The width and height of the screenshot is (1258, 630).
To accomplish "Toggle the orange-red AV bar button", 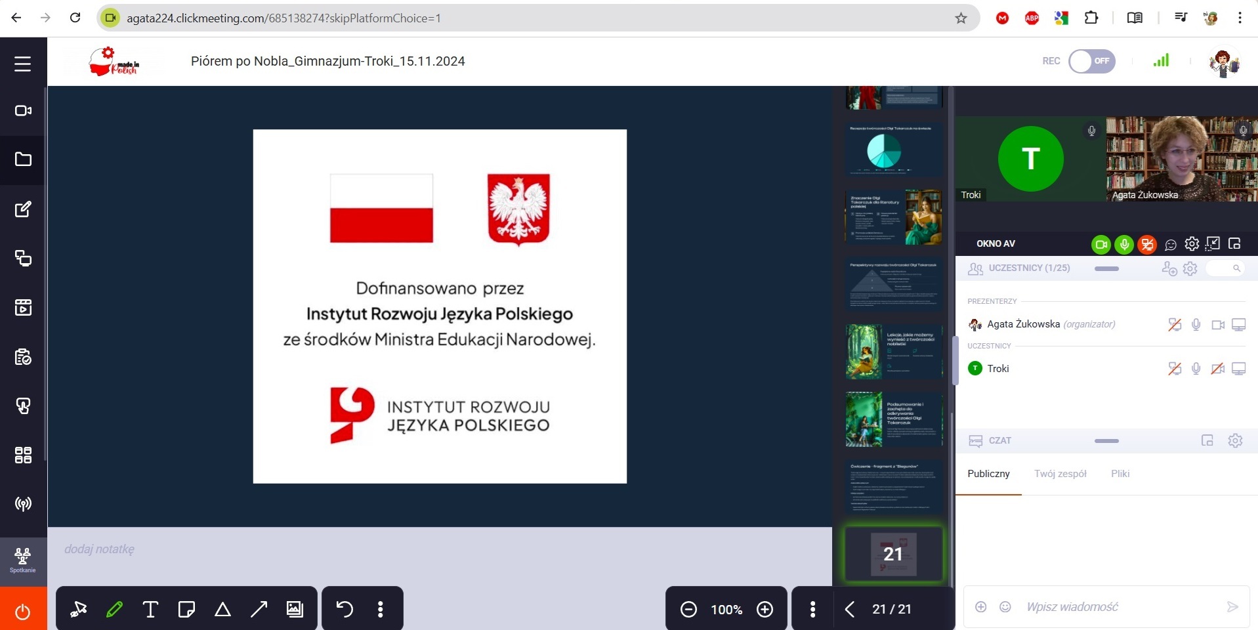I will point(1147,245).
